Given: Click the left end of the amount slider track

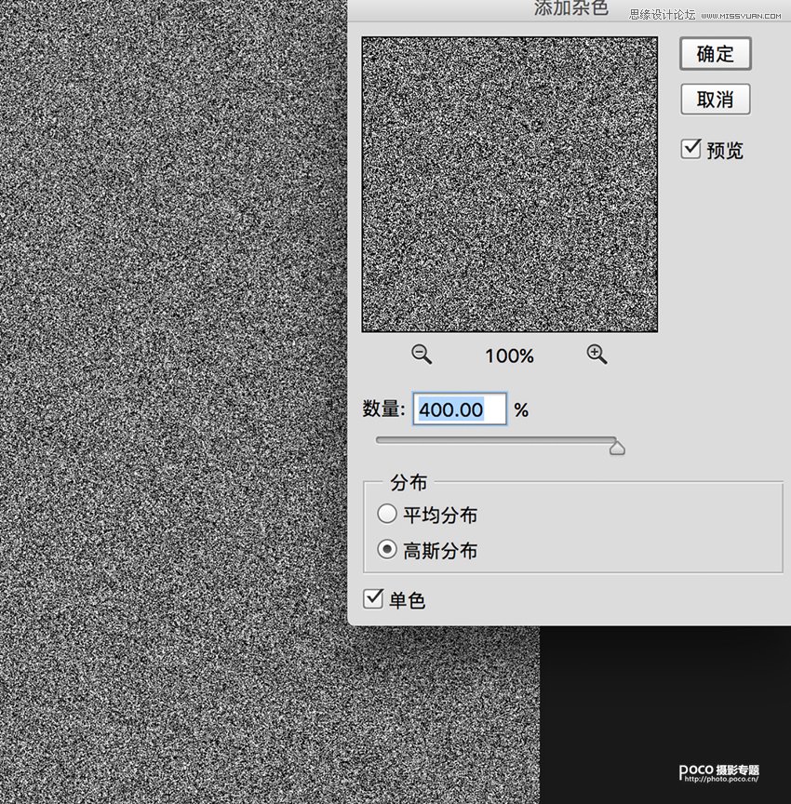Looking at the screenshot, I should [380, 439].
